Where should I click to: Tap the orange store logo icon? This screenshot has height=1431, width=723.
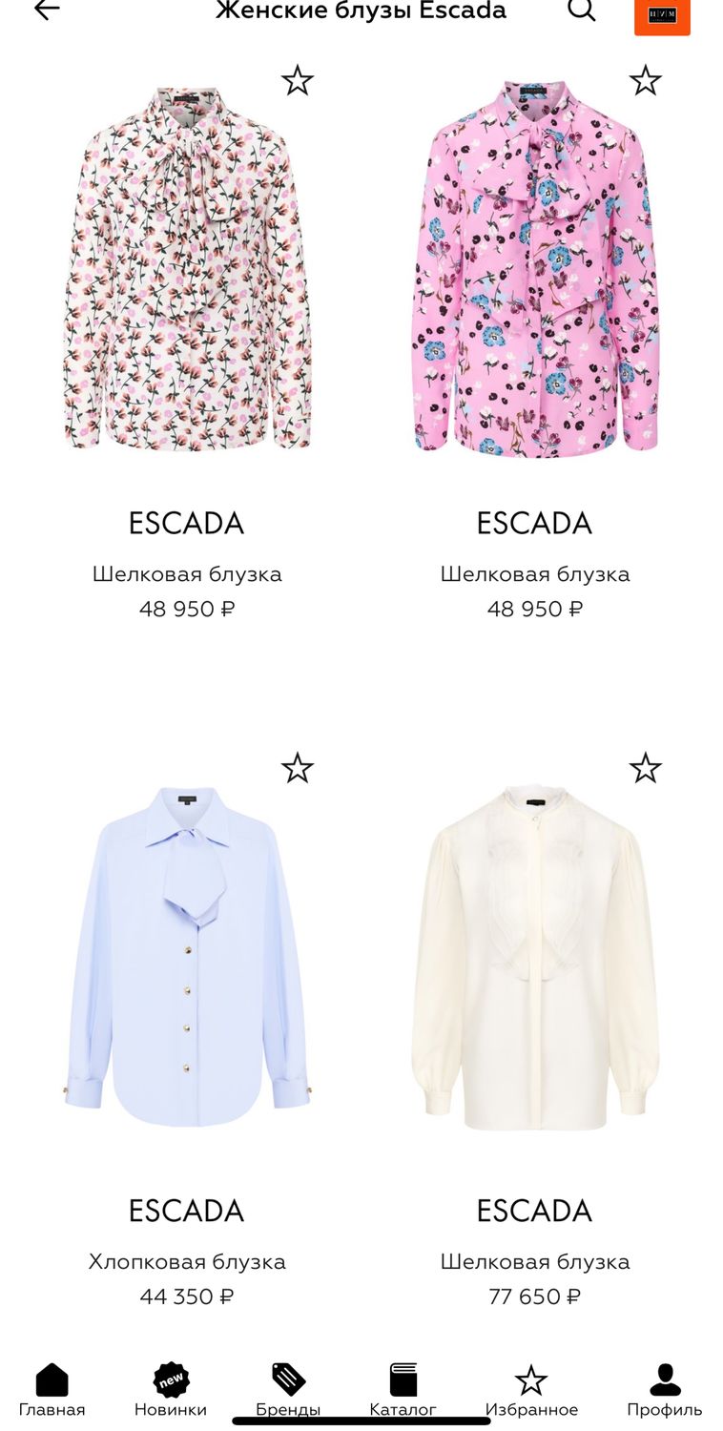pos(662,16)
